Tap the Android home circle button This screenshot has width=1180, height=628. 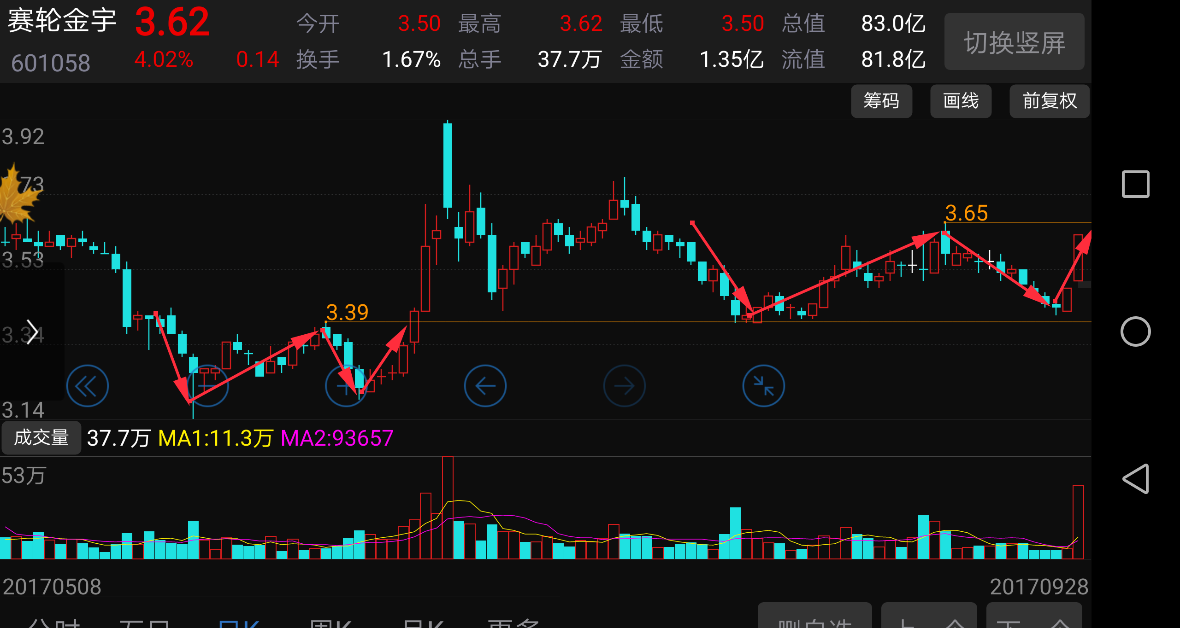tap(1135, 331)
